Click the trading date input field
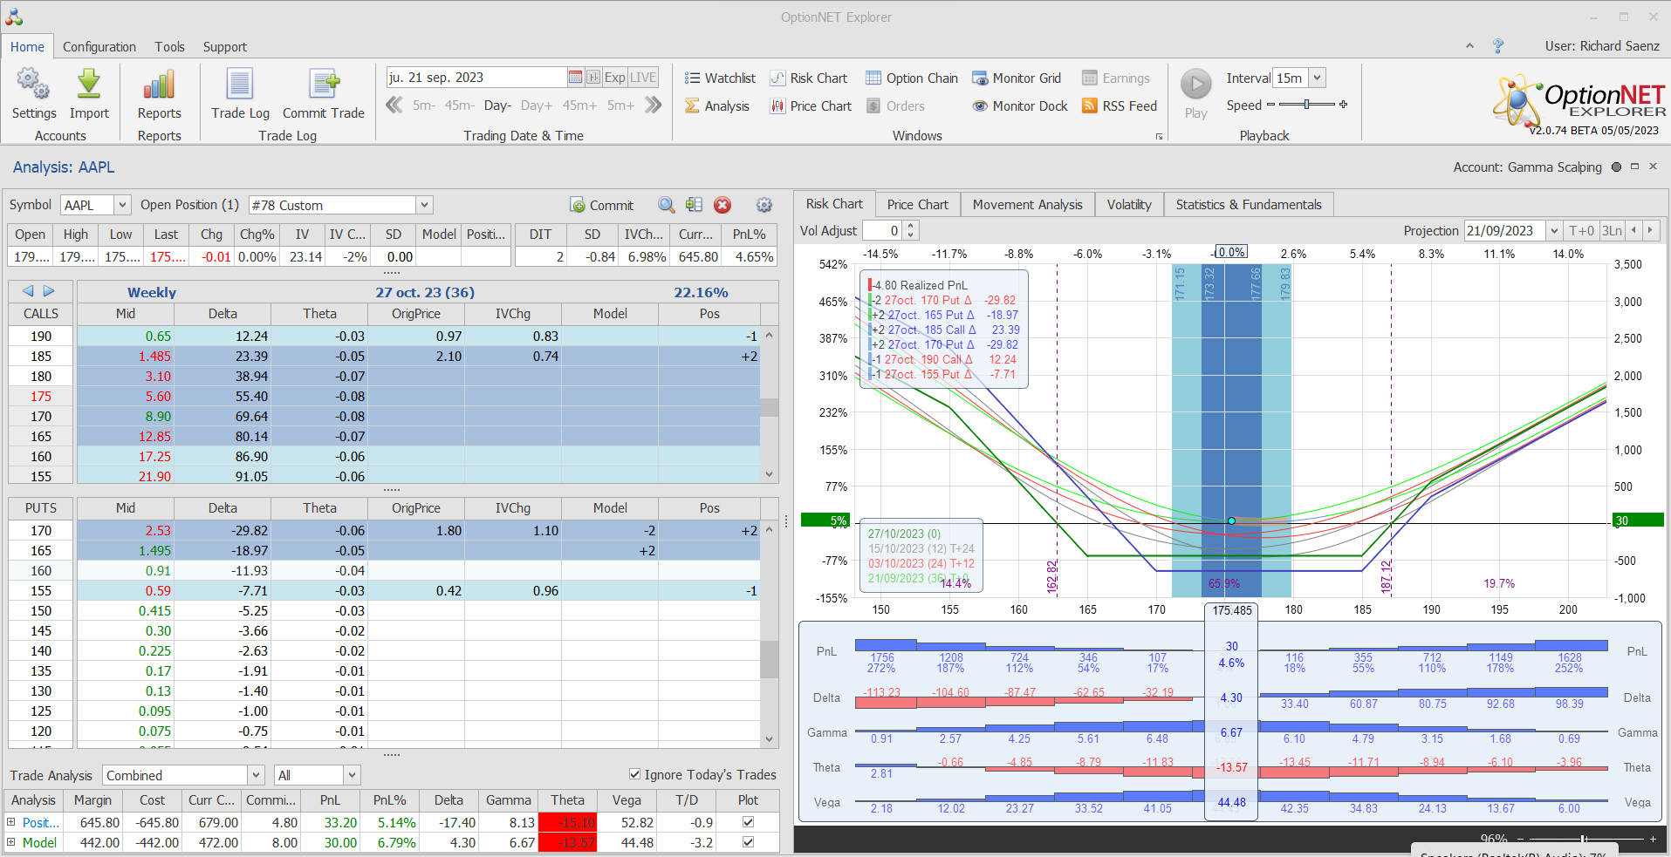Image resolution: width=1671 pixels, height=857 pixels. [x=476, y=78]
